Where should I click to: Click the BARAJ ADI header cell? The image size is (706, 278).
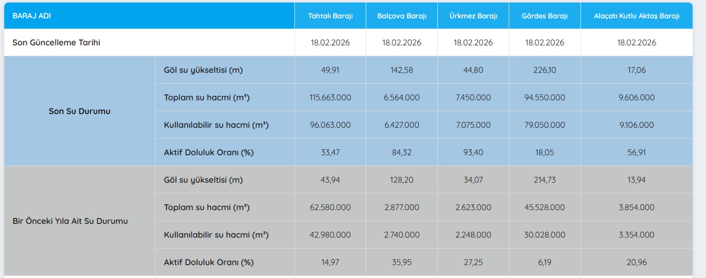click(32, 16)
